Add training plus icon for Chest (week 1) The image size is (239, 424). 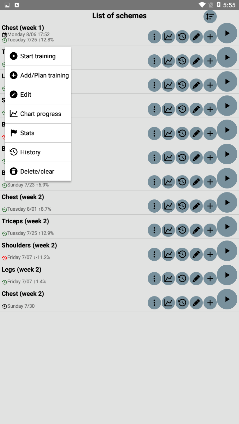210,37
